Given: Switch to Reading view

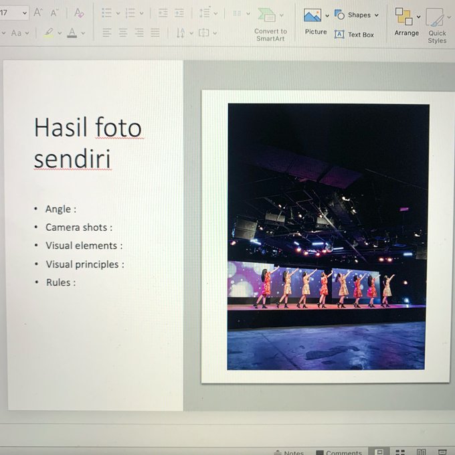Looking at the screenshot, I should [x=421, y=452].
